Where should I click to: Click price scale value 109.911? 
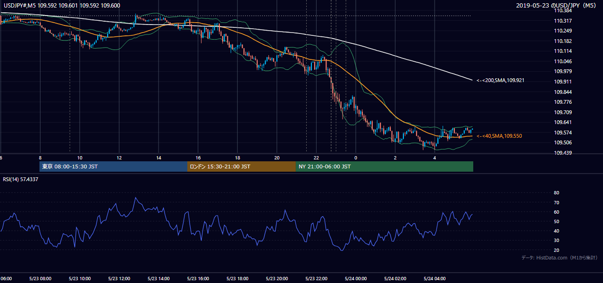(x=563, y=82)
